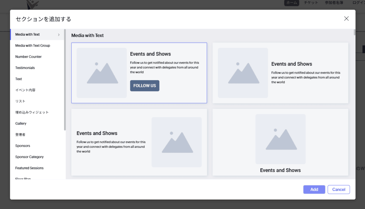Click the sidebar category list scrollbar
Screen dimensions: 365x209
(65, 80)
